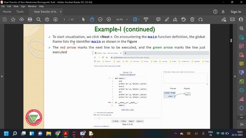The image size is (246, 138).
Task: Click the upload to cloud icon
Action: pos(22,20)
